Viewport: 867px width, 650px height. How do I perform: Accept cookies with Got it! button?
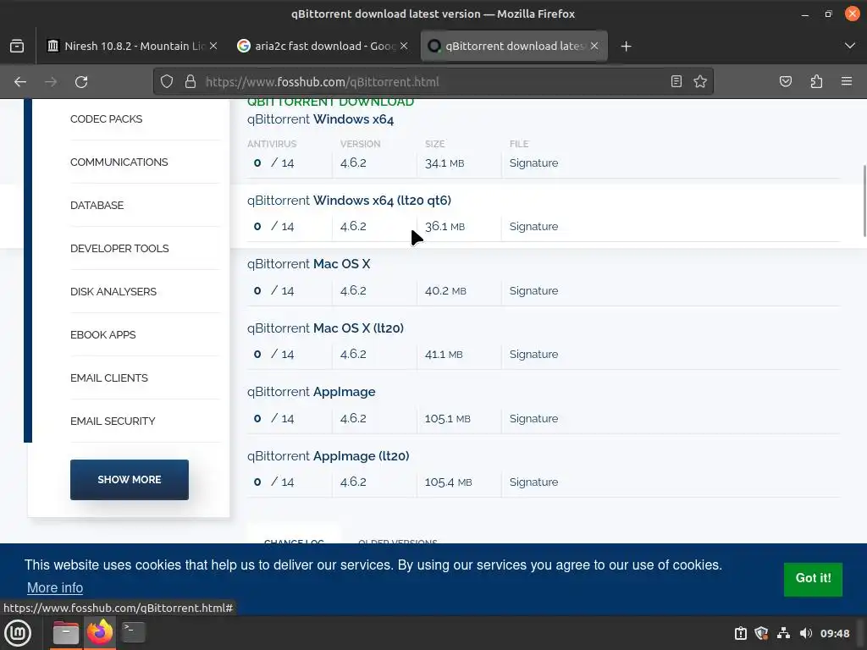[x=813, y=579]
